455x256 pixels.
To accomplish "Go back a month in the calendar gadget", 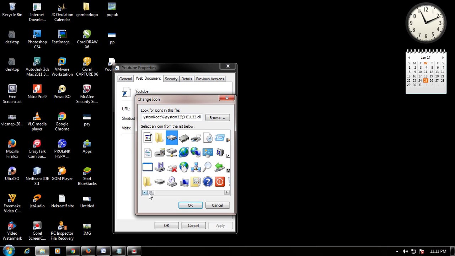I will click(x=409, y=57).
